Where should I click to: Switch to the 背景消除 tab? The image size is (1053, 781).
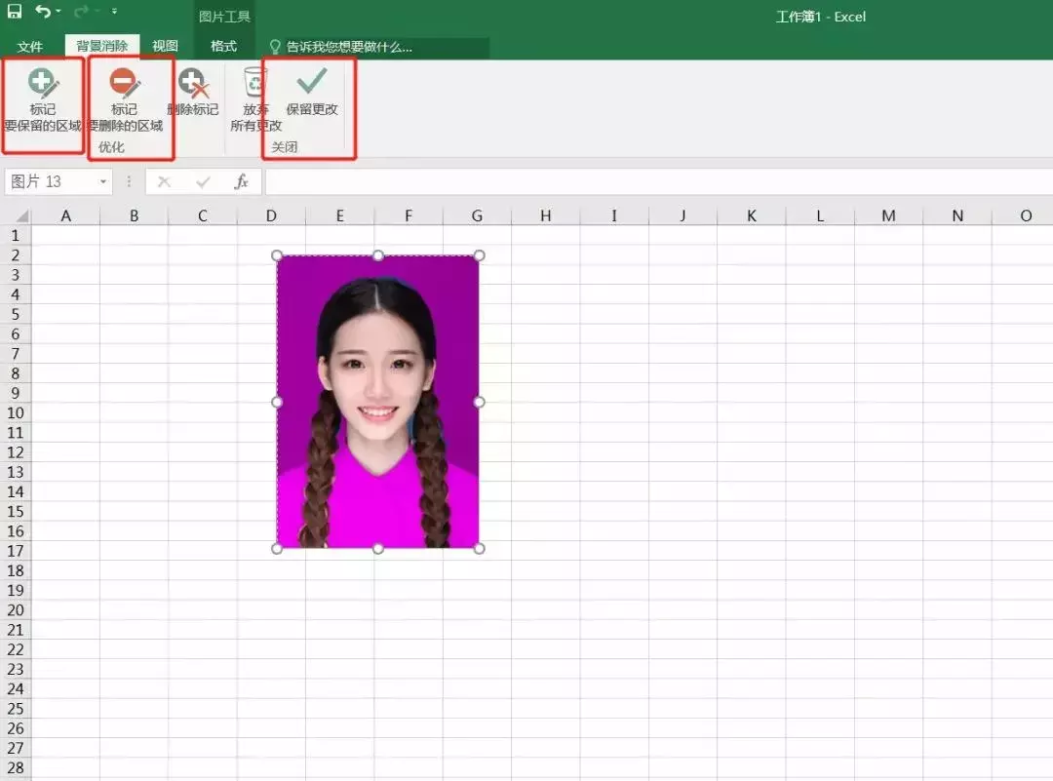[x=102, y=46]
